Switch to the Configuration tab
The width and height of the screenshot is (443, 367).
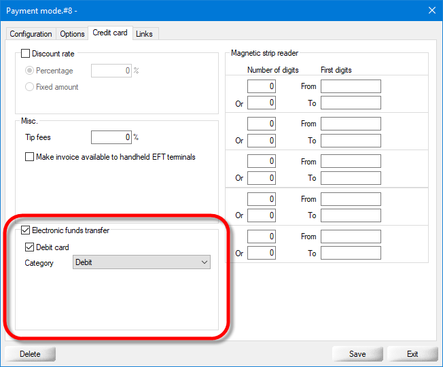[31, 34]
